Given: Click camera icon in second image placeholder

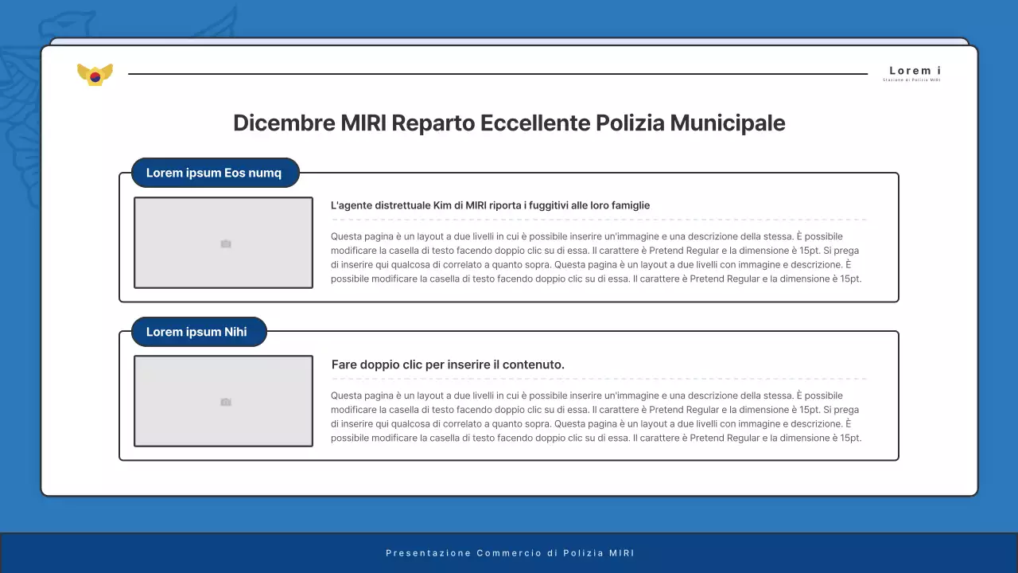Looking at the screenshot, I should (225, 403).
